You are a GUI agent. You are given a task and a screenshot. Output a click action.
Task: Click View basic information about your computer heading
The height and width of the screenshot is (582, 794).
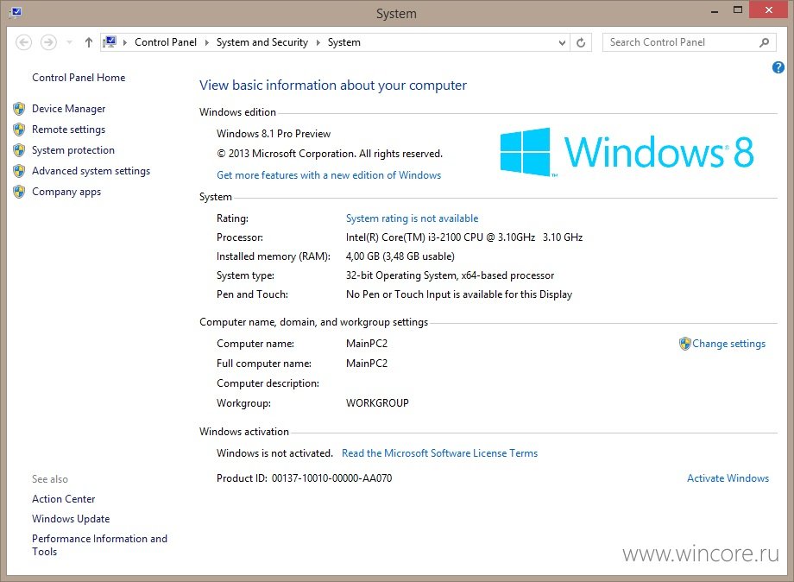[332, 85]
